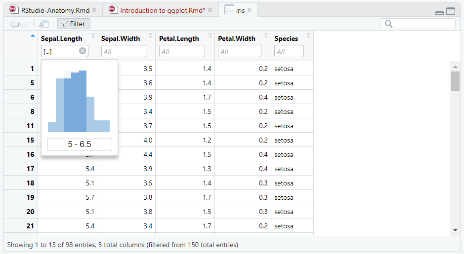Viewport: 464px width, 254px height.
Task: Maximize the source pane
Action: [451, 11]
